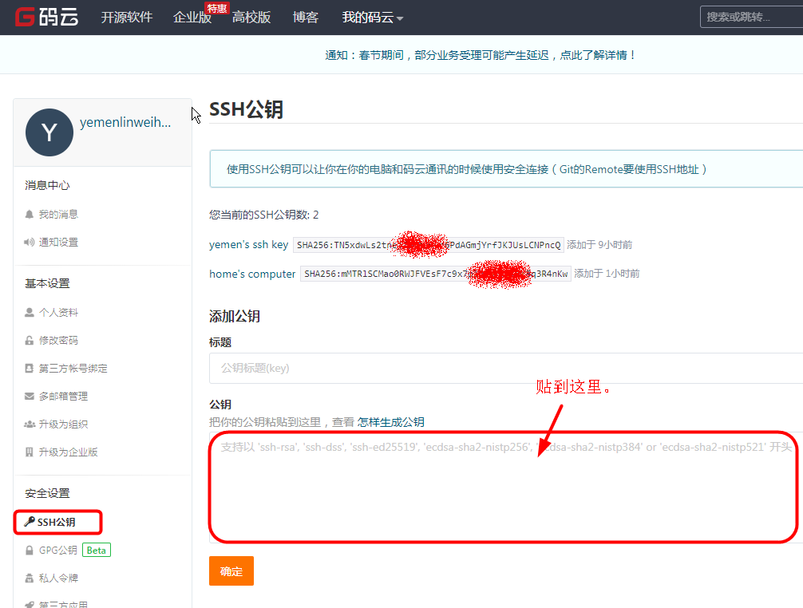
Task: Open 多邮箱管理 page
Action: 64,396
